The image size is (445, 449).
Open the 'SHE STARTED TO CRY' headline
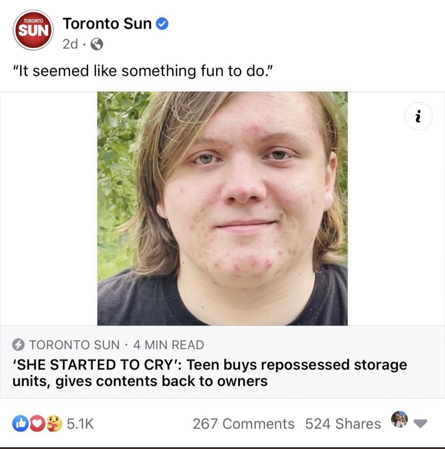click(x=210, y=373)
